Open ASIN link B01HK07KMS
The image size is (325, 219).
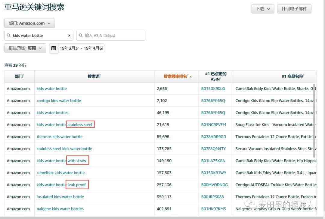pyautogui.click(x=213, y=209)
